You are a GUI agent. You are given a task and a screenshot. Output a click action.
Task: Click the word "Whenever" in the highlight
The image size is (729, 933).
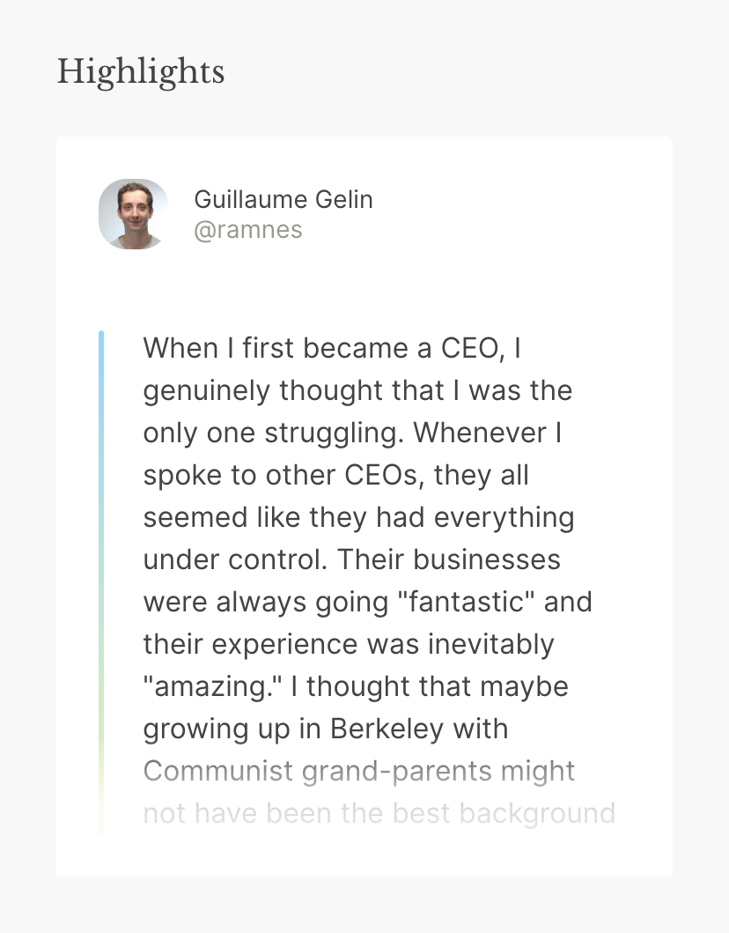(479, 433)
